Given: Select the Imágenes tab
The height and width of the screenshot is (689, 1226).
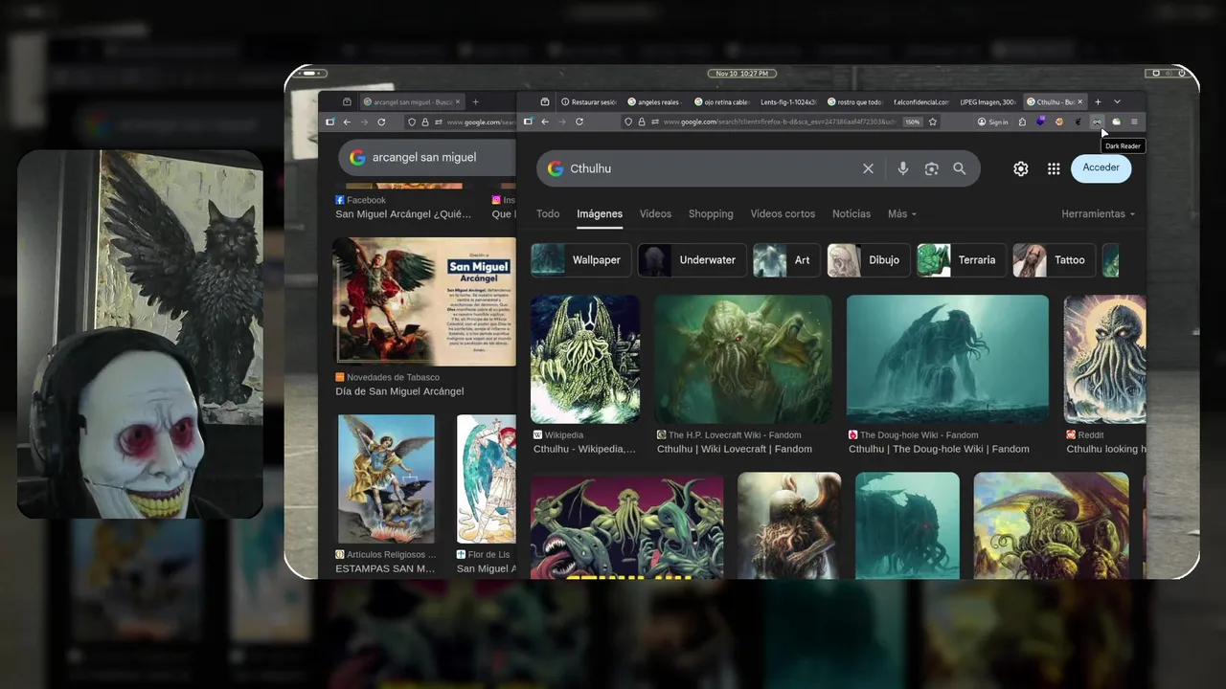Looking at the screenshot, I should 600,213.
